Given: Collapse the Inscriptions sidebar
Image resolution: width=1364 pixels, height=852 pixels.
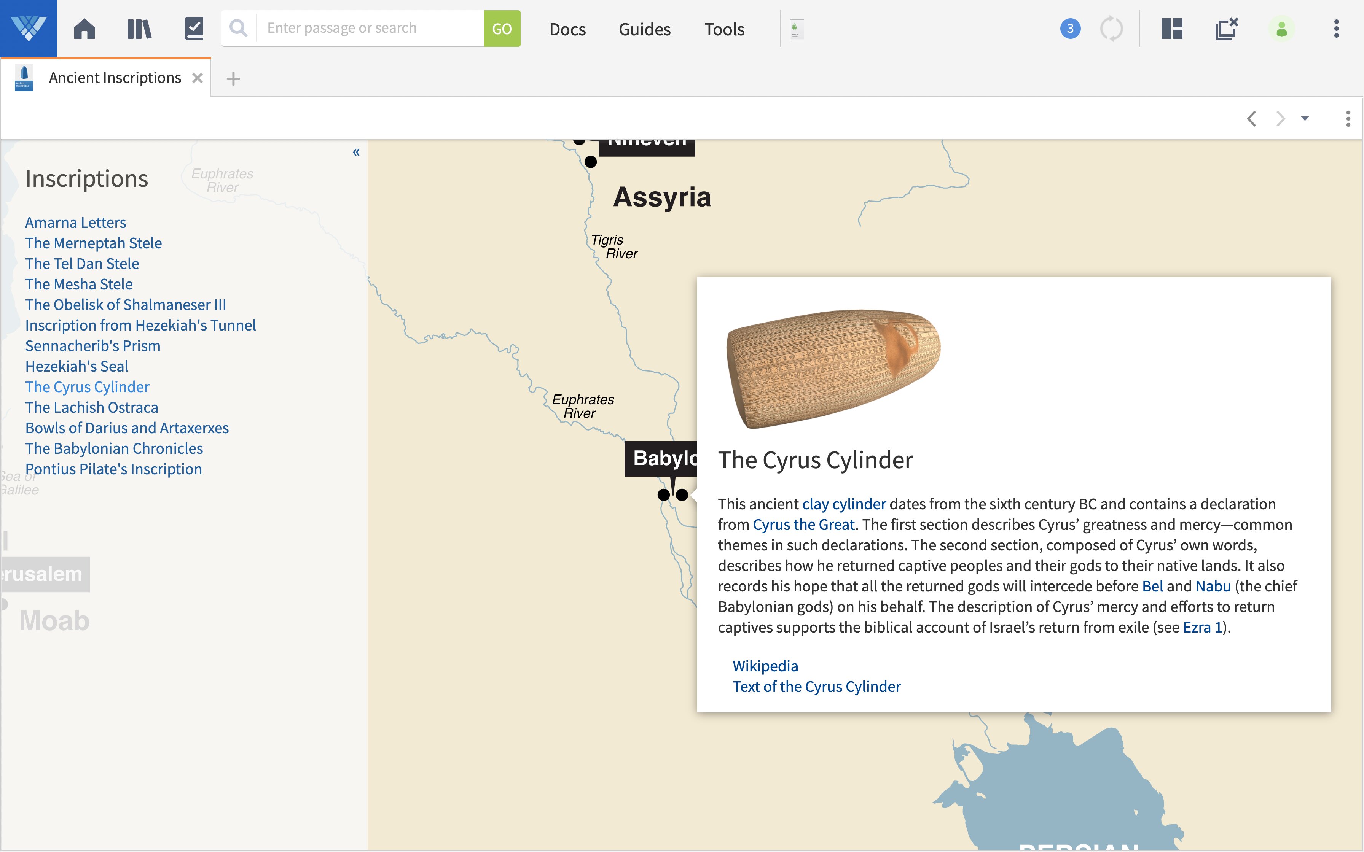Looking at the screenshot, I should (x=356, y=152).
